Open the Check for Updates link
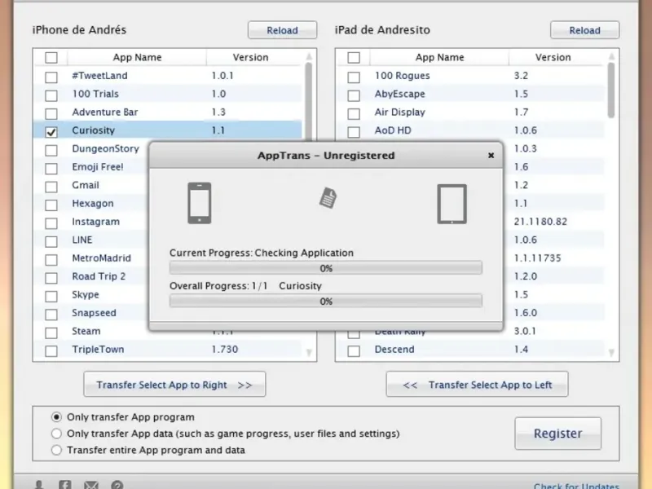The image size is (652, 489). pyautogui.click(x=576, y=486)
